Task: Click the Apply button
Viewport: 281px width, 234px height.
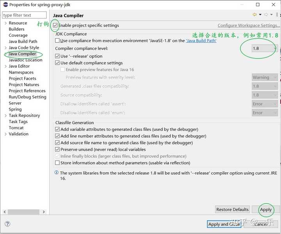Action: click(x=266, y=209)
